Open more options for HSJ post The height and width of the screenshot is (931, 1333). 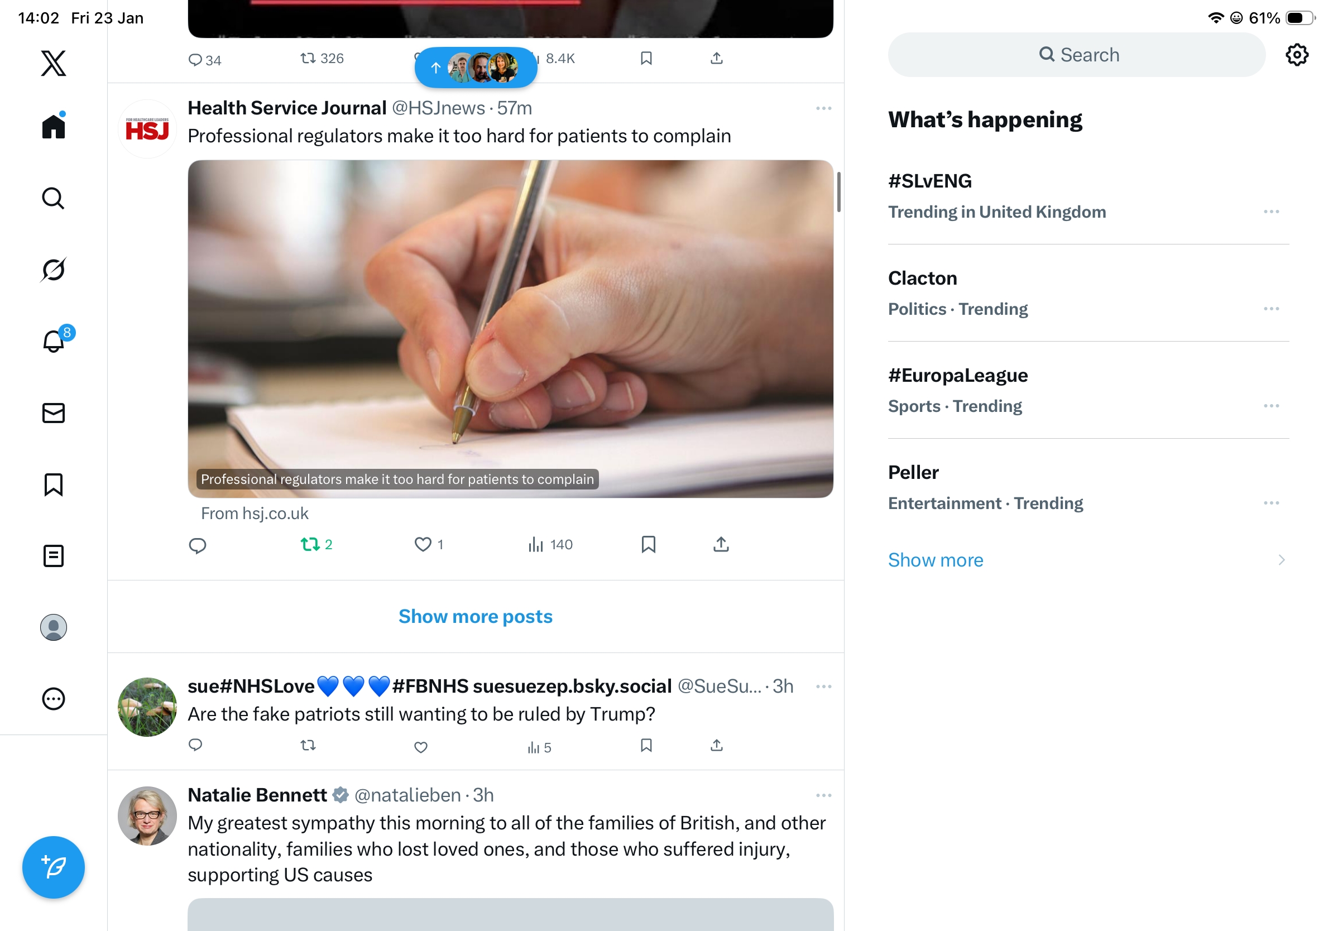823,108
